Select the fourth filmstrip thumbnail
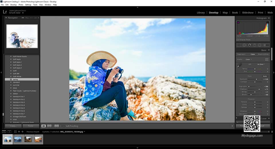Image resolution: width=275 pixels, height=149 pixels. tap(38, 139)
